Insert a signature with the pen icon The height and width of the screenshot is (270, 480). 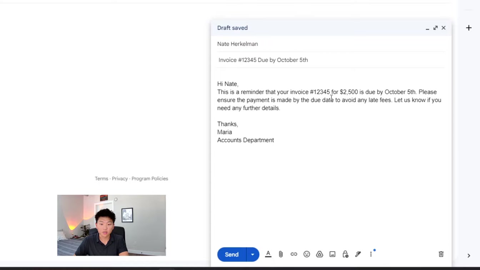358,254
